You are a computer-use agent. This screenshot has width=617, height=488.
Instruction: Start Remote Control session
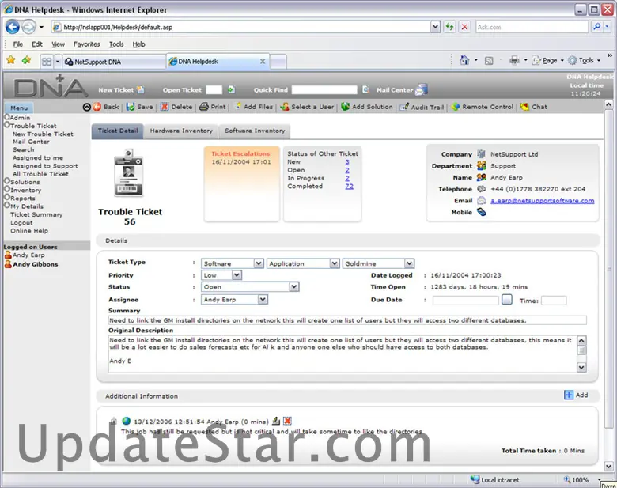tap(483, 107)
